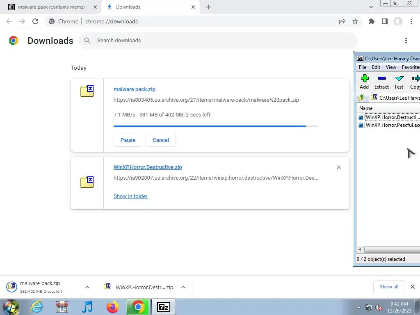The image size is (420, 315).
Task: Click the Search downloads field
Action: pos(218,41)
